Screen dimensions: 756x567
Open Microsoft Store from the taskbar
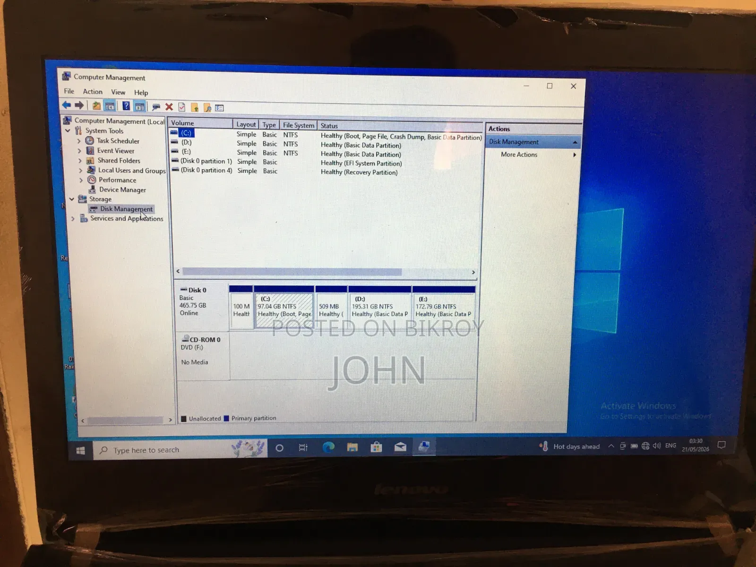(x=377, y=447)
